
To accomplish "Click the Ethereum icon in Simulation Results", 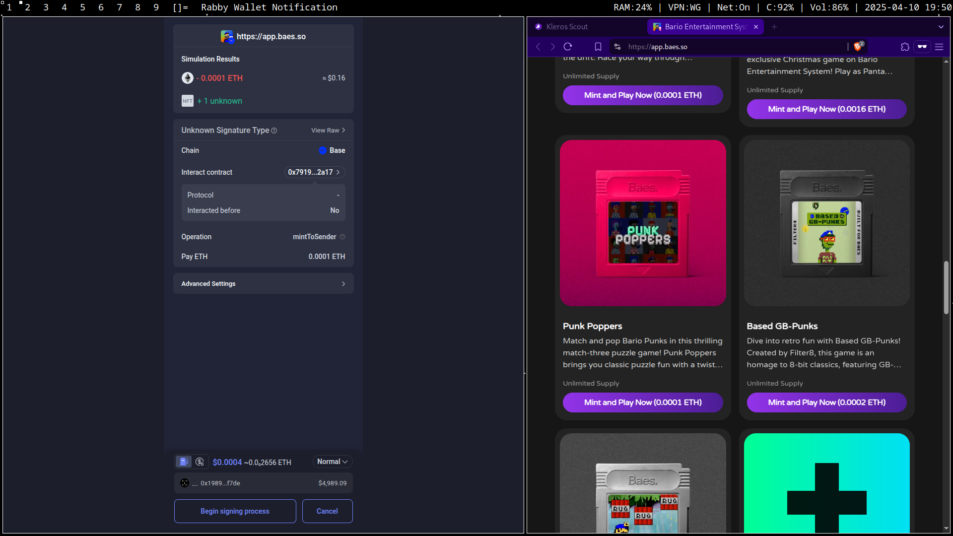I will click(x=188, y=78).
